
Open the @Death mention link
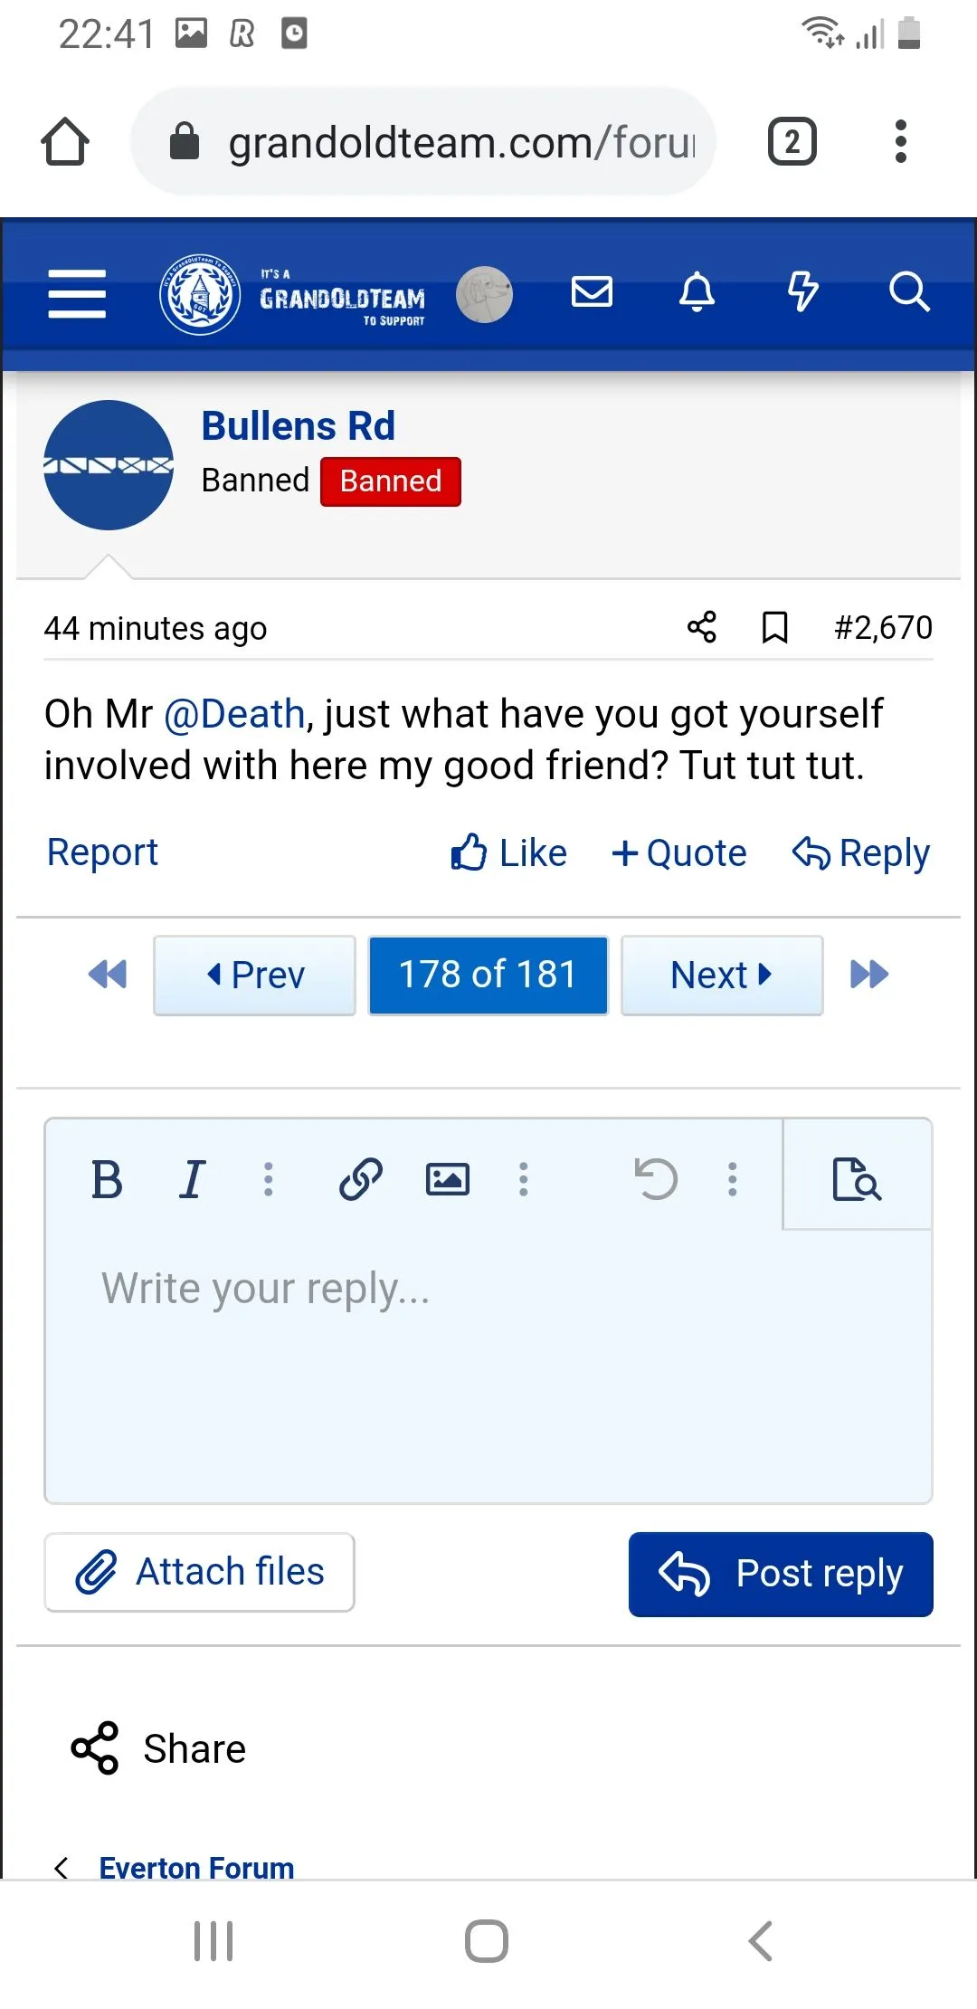[234, 714]
